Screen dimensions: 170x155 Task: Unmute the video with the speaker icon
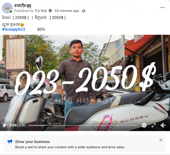[163, 125]
